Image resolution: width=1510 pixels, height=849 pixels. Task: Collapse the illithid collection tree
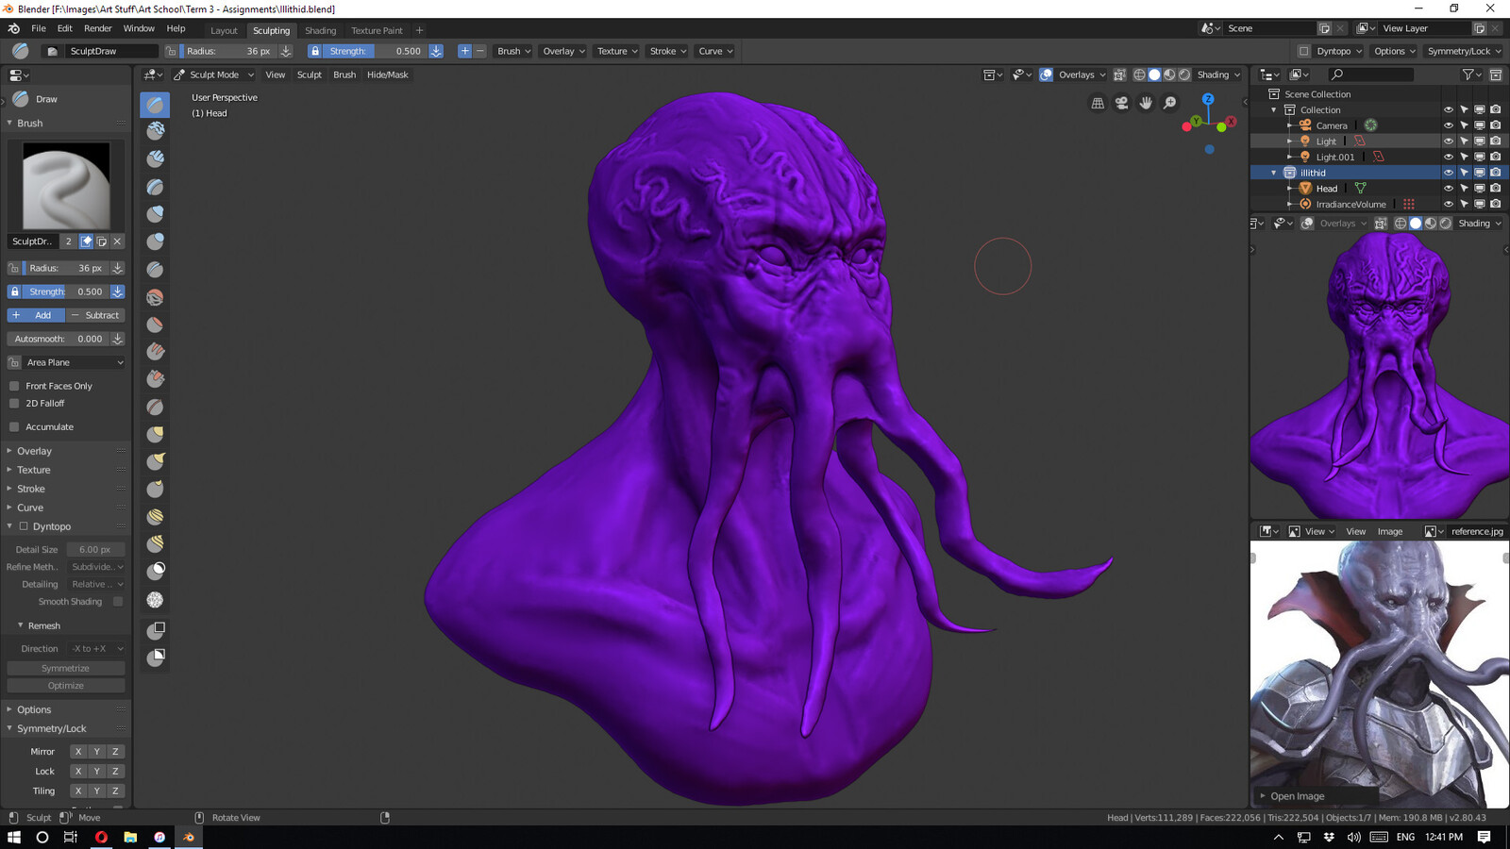pos(1273,173)
